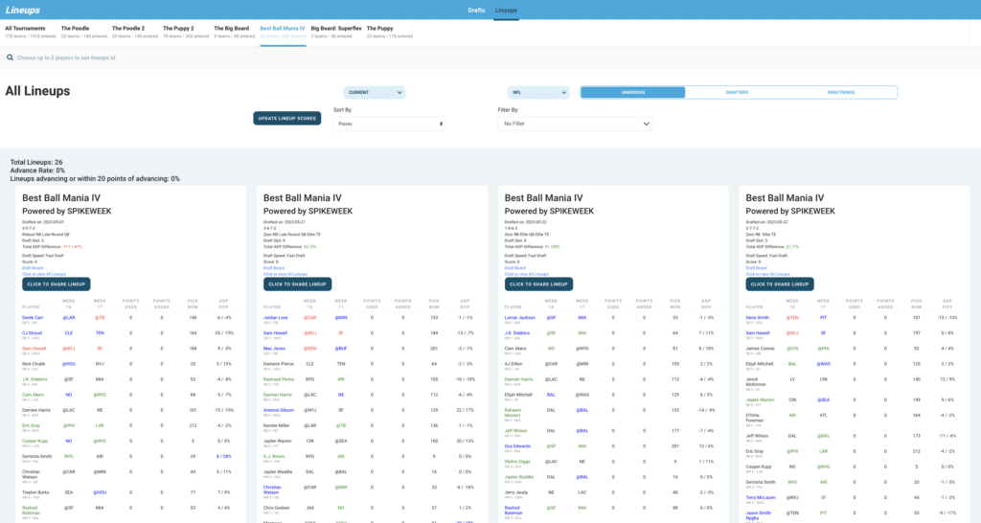Click the All Lineups heading

(x=37, y=91)
